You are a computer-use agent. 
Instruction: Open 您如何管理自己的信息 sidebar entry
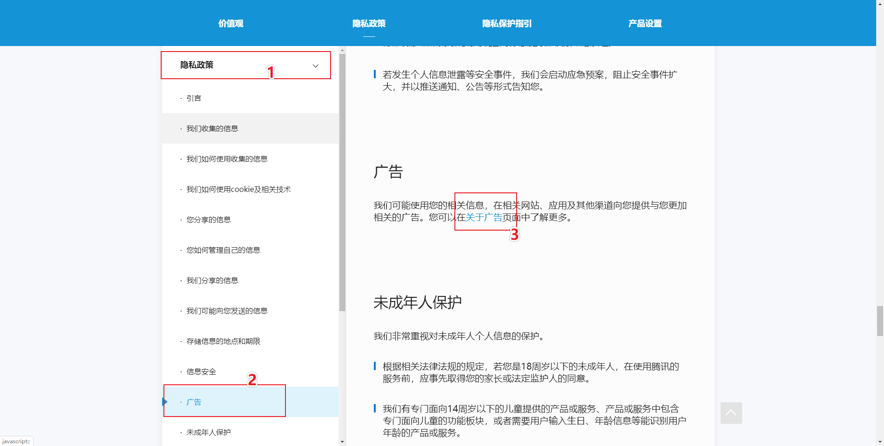click(x=250, y=250)
